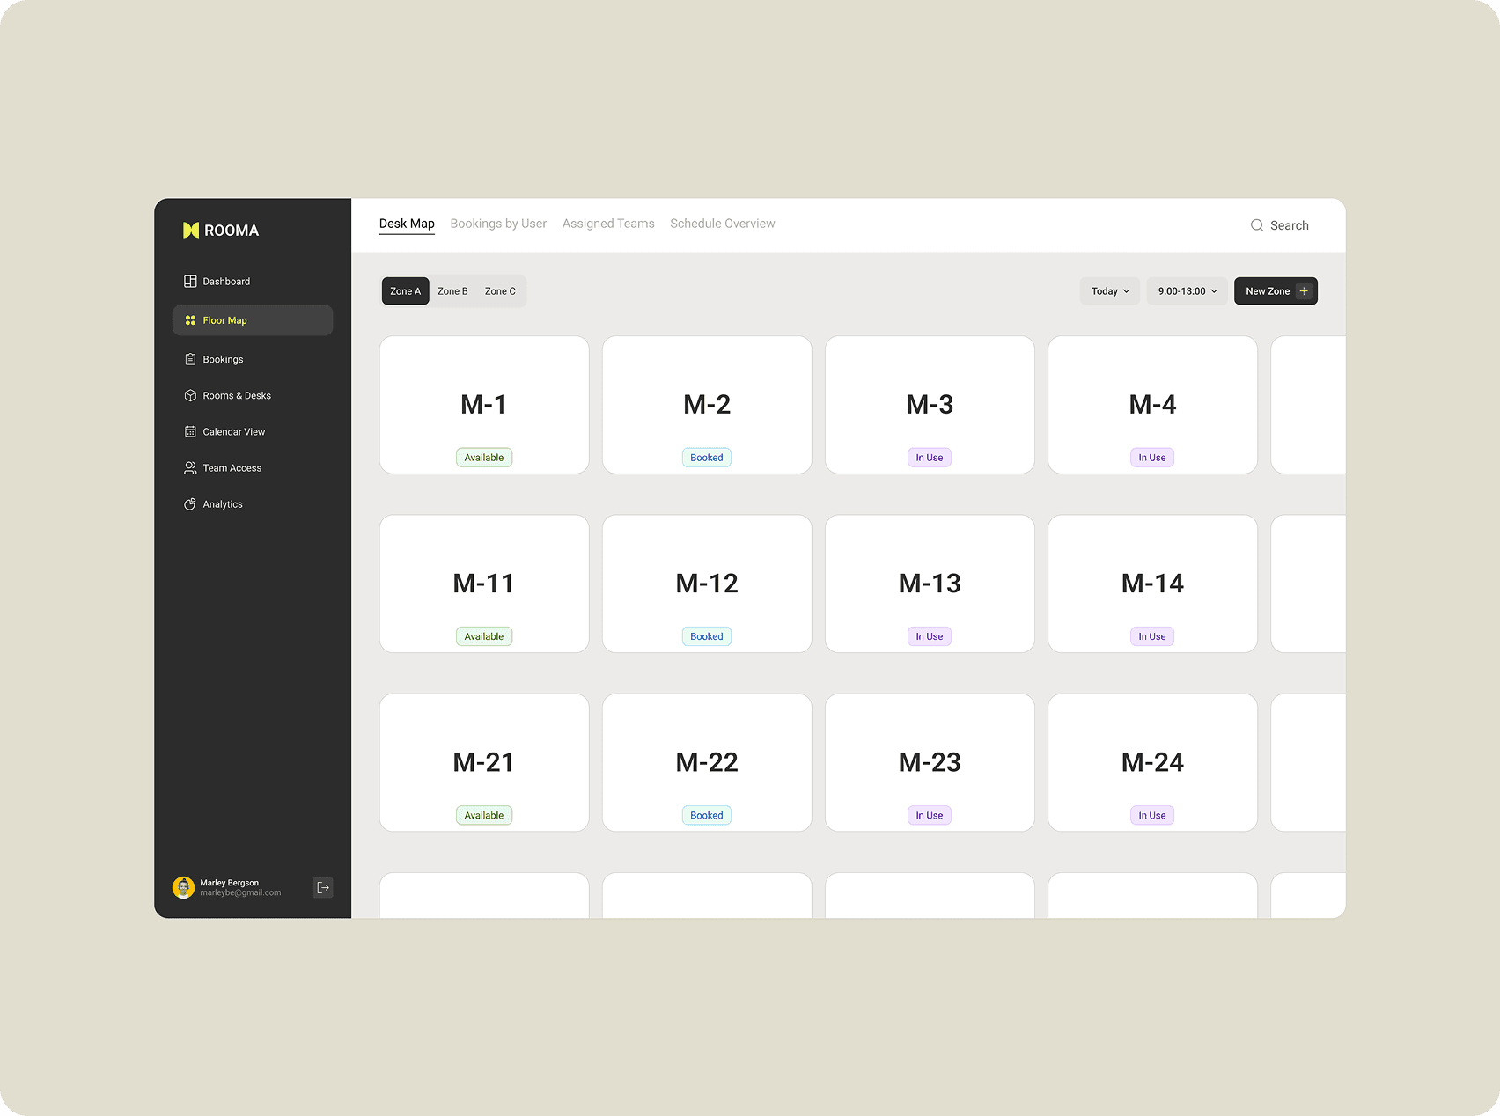Open the Rooms & Desks cube icon
The width and height of the screenshot is (1500, 1116).
(x=190, y=395)
